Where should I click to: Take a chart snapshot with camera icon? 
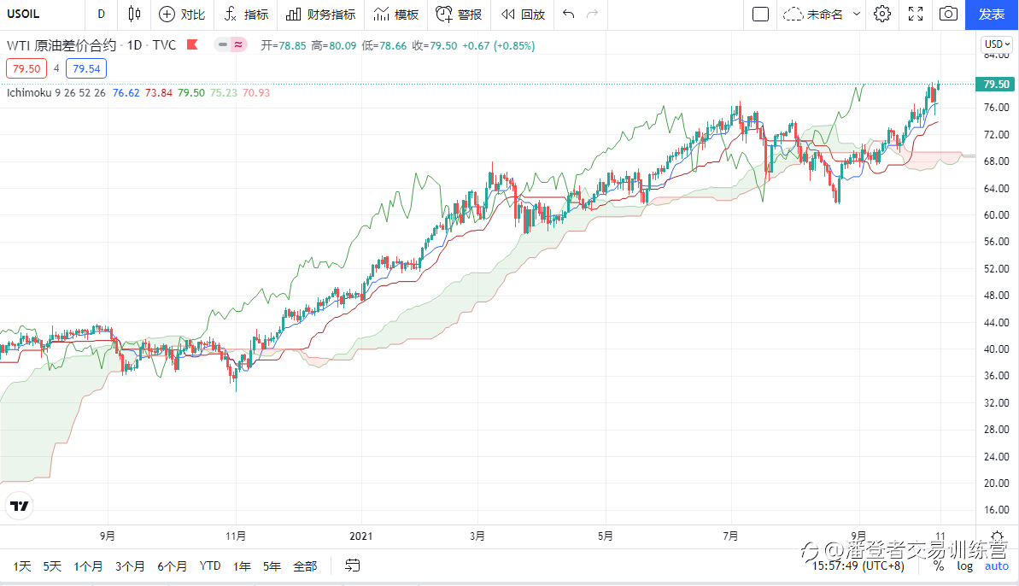[x=948, y=14]
